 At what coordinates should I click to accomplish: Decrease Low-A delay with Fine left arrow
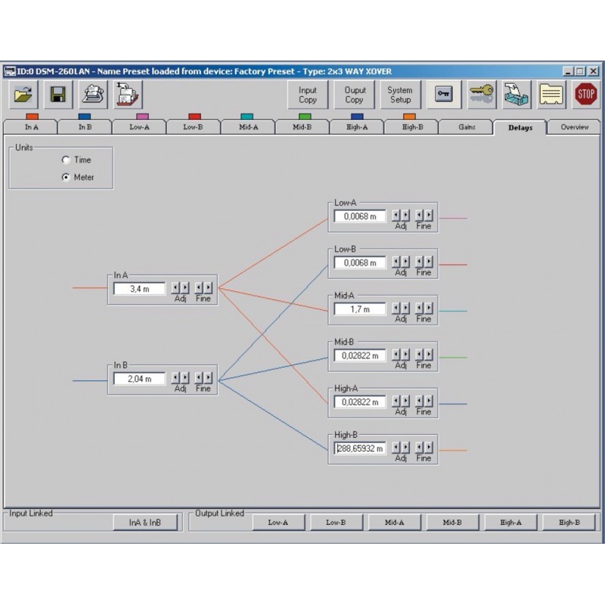coord(419,216)
